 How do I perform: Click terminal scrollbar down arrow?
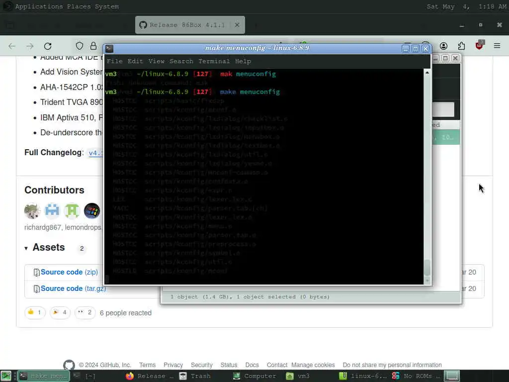[427, 281]
